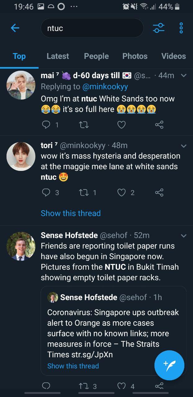Open search filter settings icon
193x397 pixels.
[159, 28]
